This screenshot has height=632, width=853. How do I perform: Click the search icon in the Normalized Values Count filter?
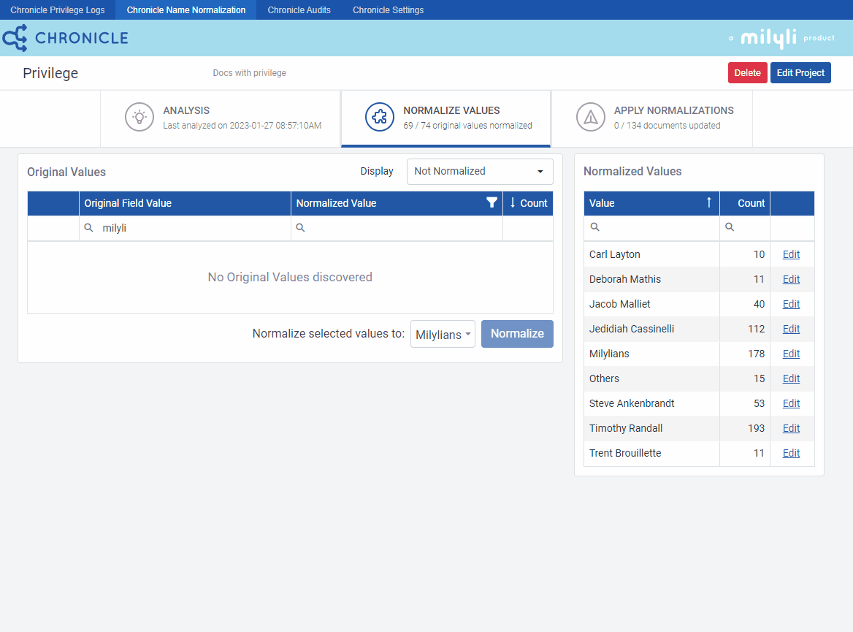[730, 227]
